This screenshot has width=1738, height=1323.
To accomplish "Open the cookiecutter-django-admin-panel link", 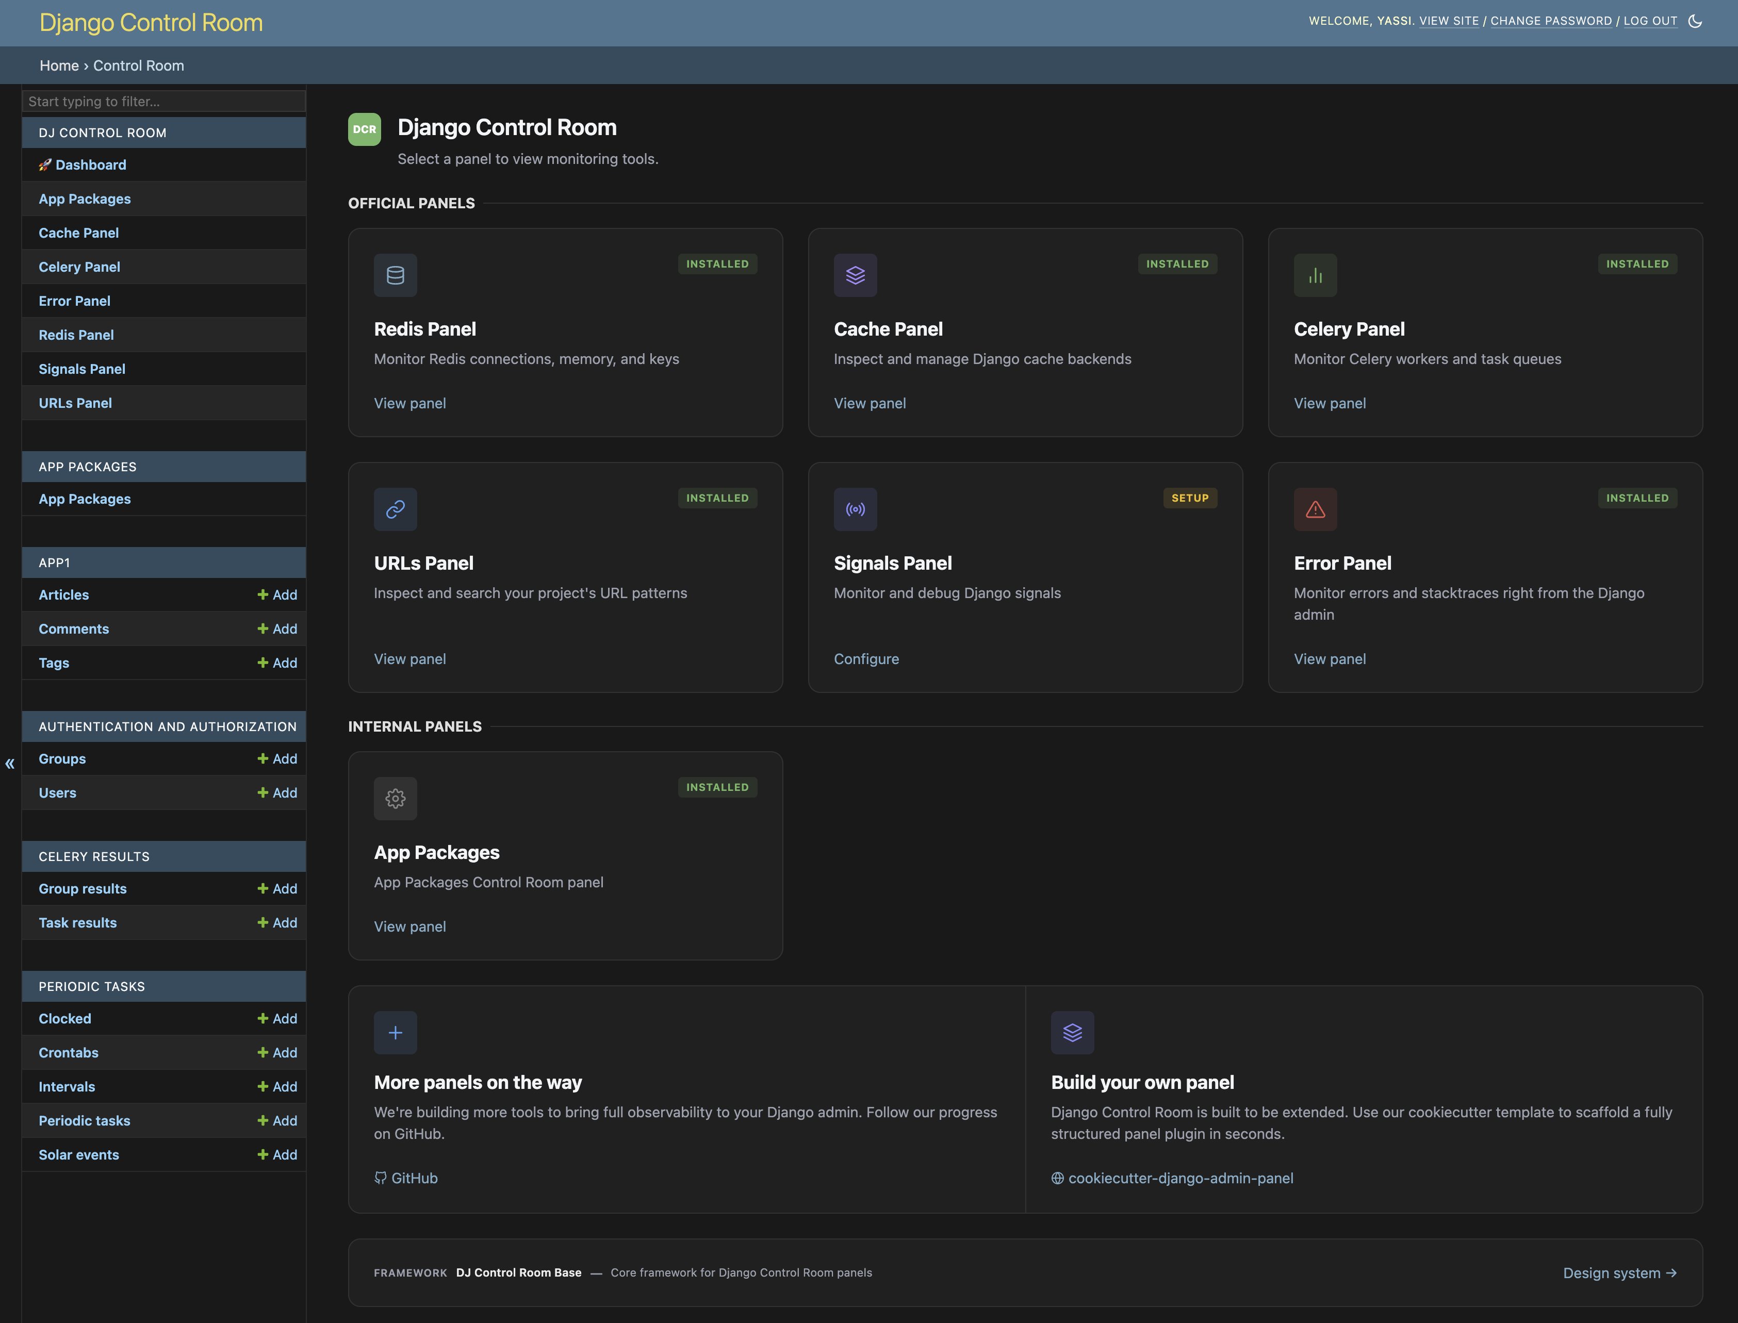I will [1173, 1178].
